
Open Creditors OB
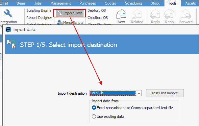[x=98, y=18]
